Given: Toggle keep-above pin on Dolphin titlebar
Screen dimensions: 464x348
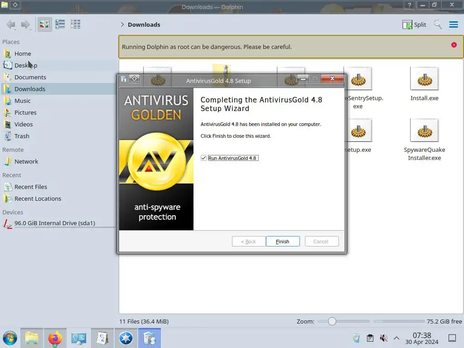Looking at the screenshot, I should 15,5.
